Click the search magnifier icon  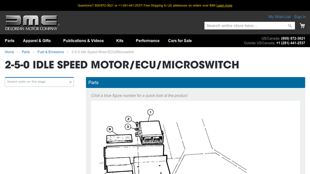coord(290,26)
